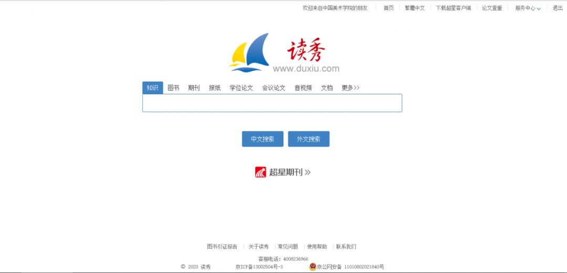The width and height of the screenshot is (567, 273).
Task: Click the red Chaoxing journal icon
Action: click(260, 172)
